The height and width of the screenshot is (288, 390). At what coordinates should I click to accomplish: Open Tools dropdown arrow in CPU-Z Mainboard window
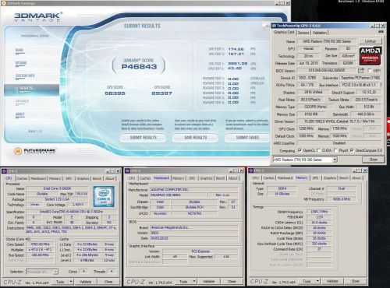click(x=194, y=281)
